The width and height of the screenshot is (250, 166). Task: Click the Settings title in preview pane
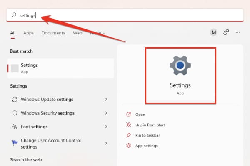[180, 85]
